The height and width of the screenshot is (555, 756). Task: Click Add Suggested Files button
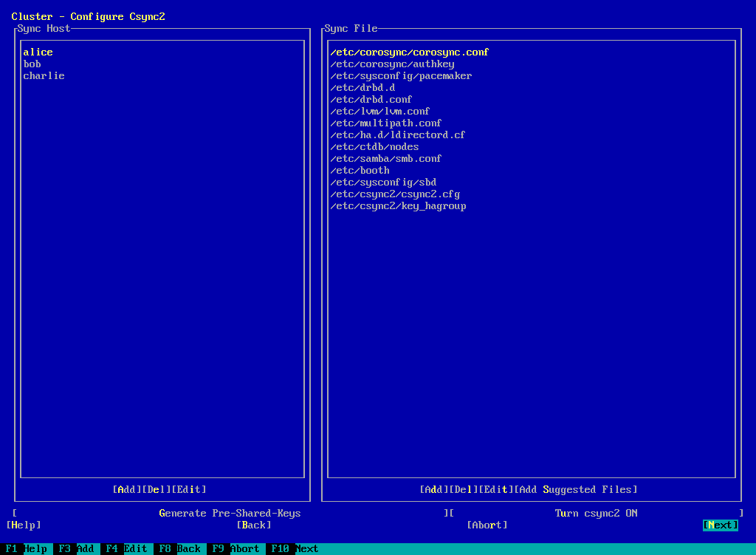pos(575,489)
